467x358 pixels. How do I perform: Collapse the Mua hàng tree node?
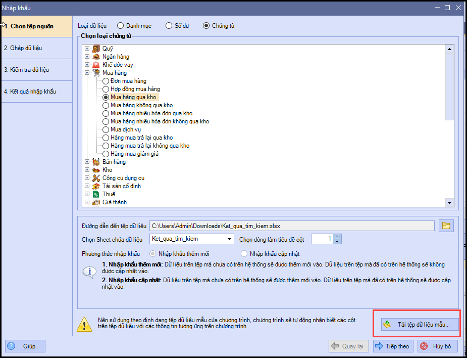(x=87, y=72)
